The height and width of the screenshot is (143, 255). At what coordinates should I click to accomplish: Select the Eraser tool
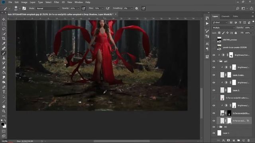coord(4,68)
